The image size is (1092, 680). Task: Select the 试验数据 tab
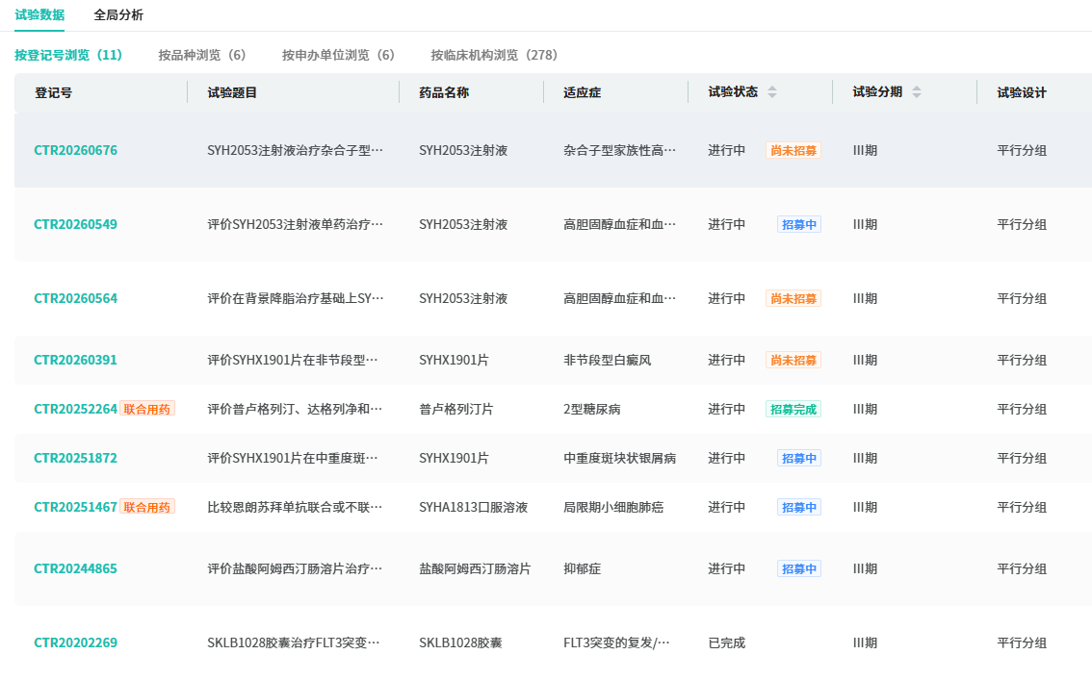coord(39,15)
